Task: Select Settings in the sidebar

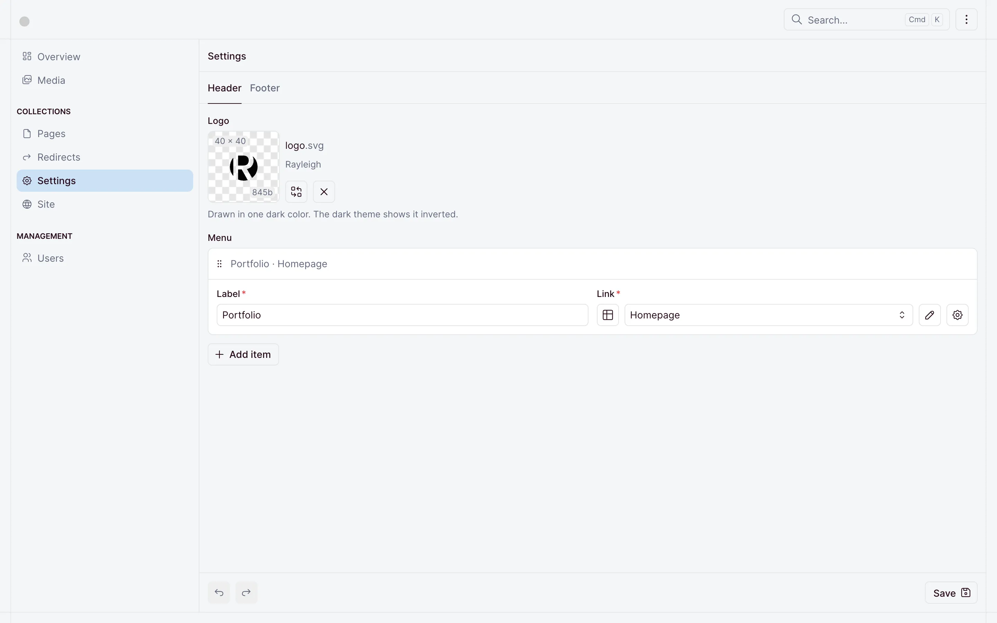Action: tap(105, 180)
